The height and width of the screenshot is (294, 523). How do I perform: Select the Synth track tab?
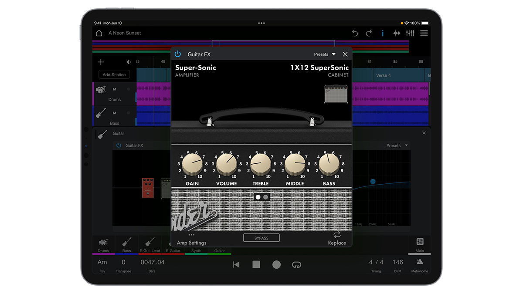[196, 251]
